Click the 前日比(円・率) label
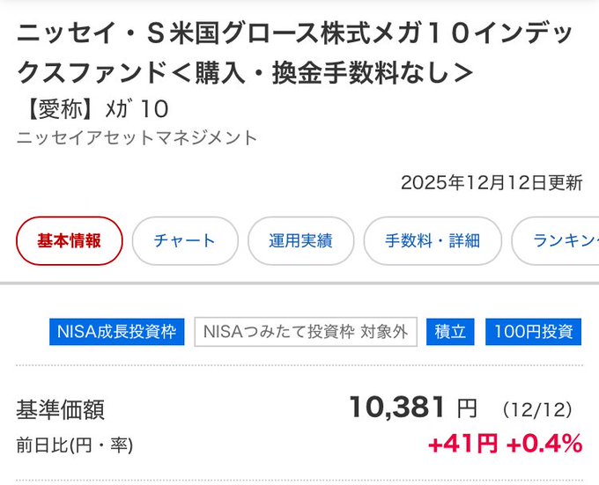Image resolution: width=599 pixels, height=485 pixels. coord(75,445)
